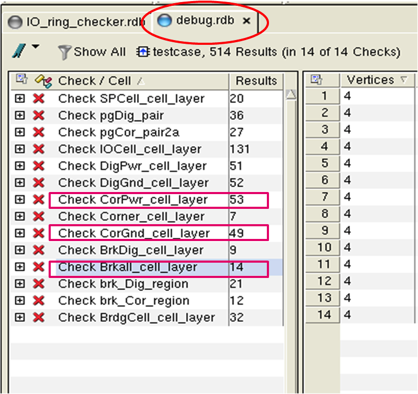Click the results table corner header icon
This screenshot has width=418, height=394.
[x=317, y=80]
